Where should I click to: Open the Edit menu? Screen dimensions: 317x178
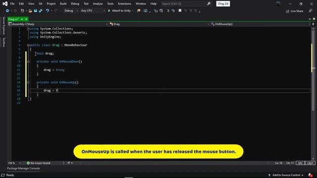click(21, 3)
